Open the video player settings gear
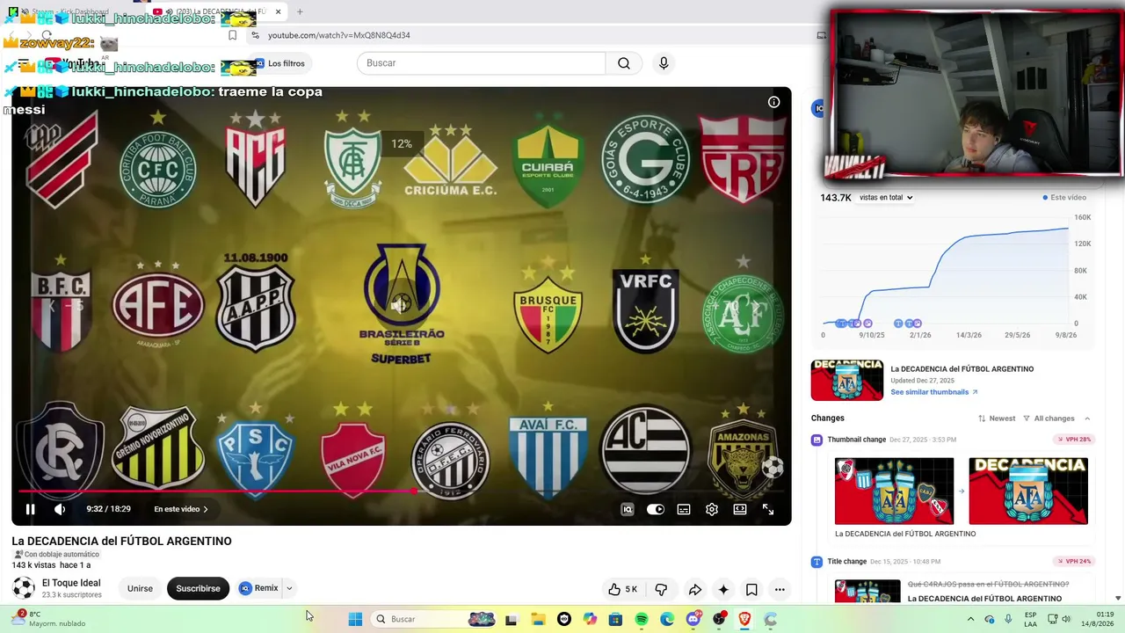This screenshot has width=1125, height=633. click(712, 509)
